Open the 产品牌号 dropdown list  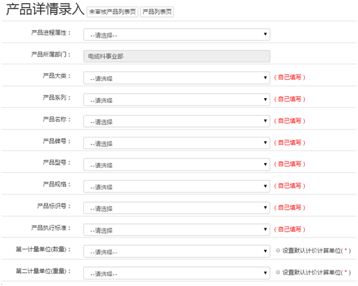177,143
